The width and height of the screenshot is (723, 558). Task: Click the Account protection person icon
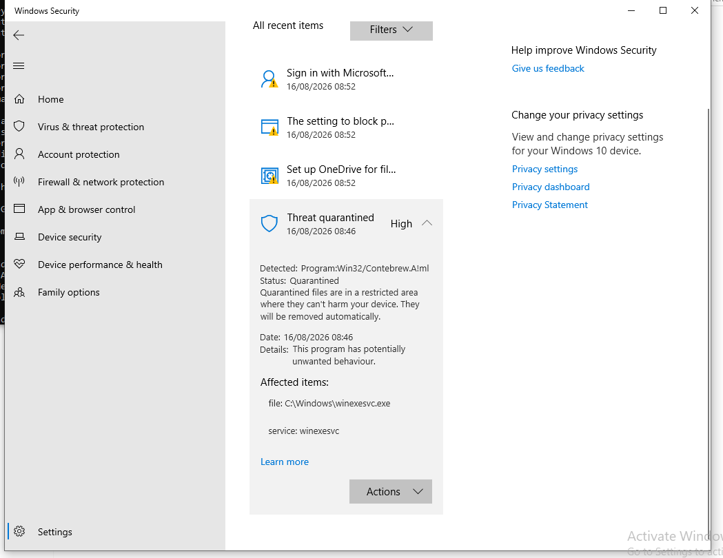[19, 154]
